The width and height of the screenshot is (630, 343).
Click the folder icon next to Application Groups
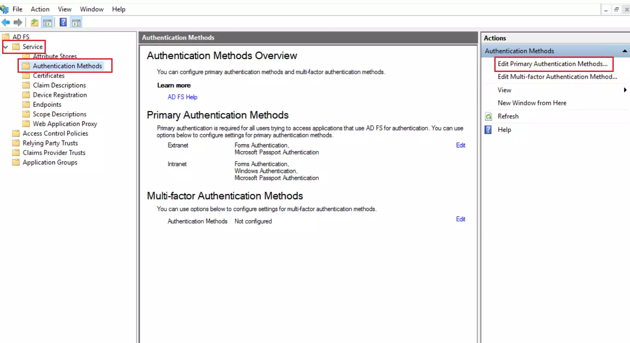16,162
